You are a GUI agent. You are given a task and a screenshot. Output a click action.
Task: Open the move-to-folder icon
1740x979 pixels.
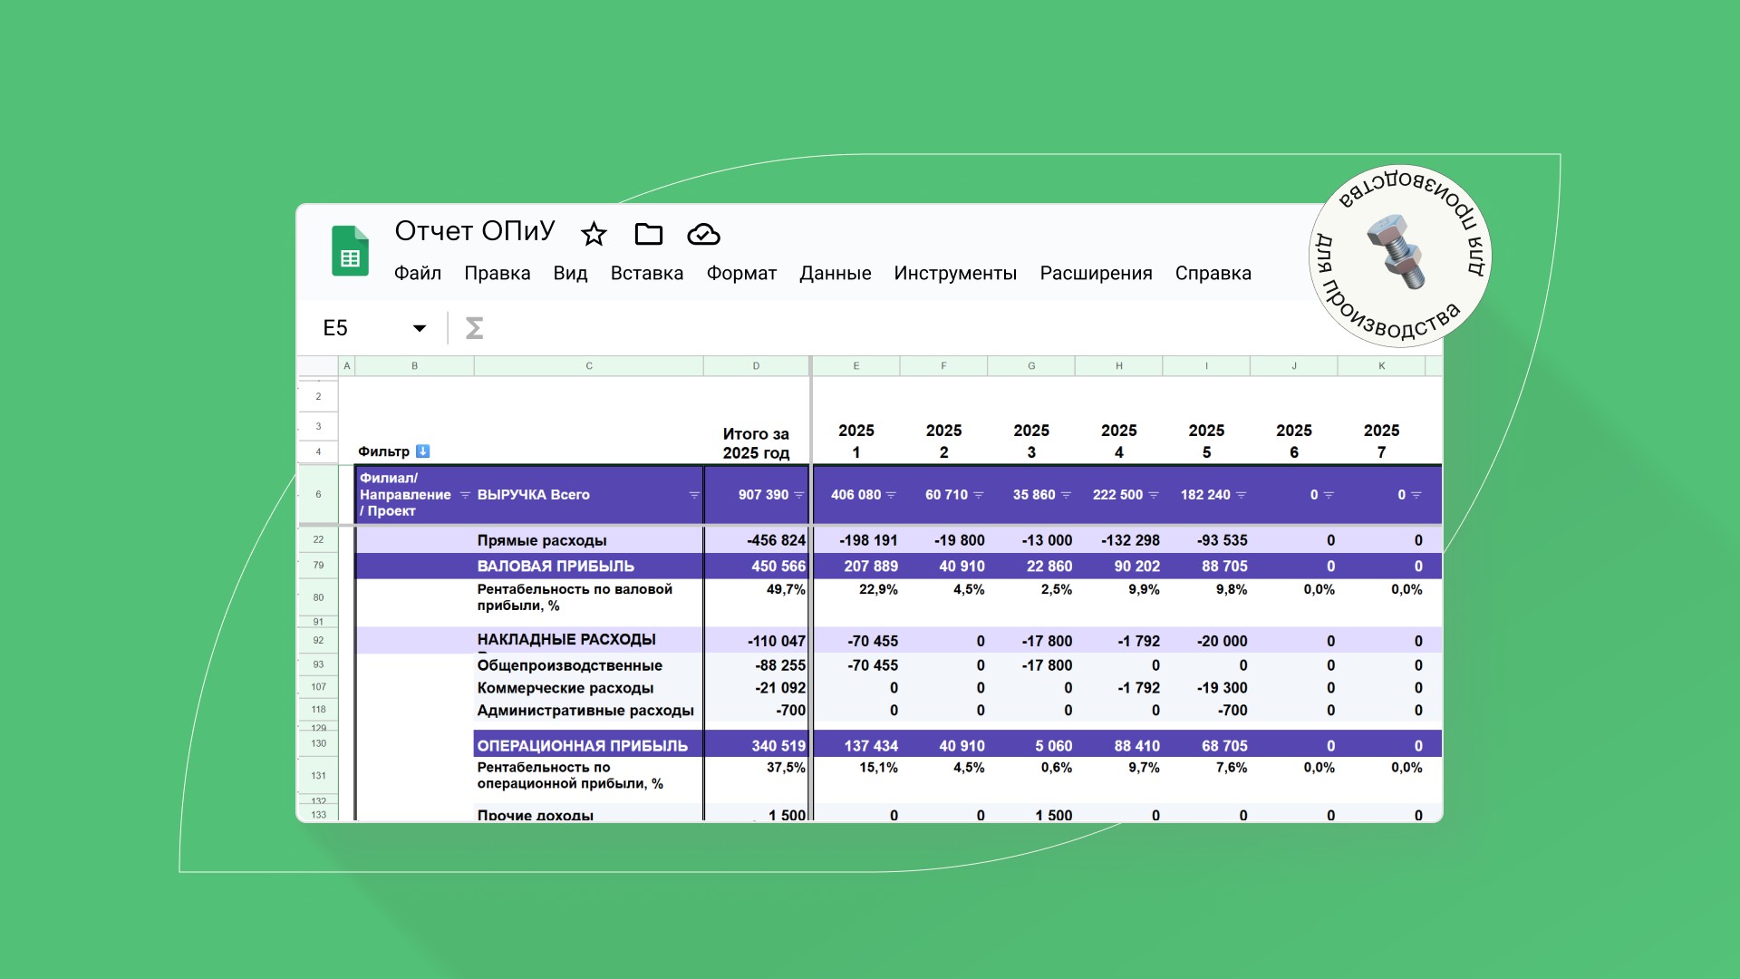pyautogui.click(x=649, y=234)
